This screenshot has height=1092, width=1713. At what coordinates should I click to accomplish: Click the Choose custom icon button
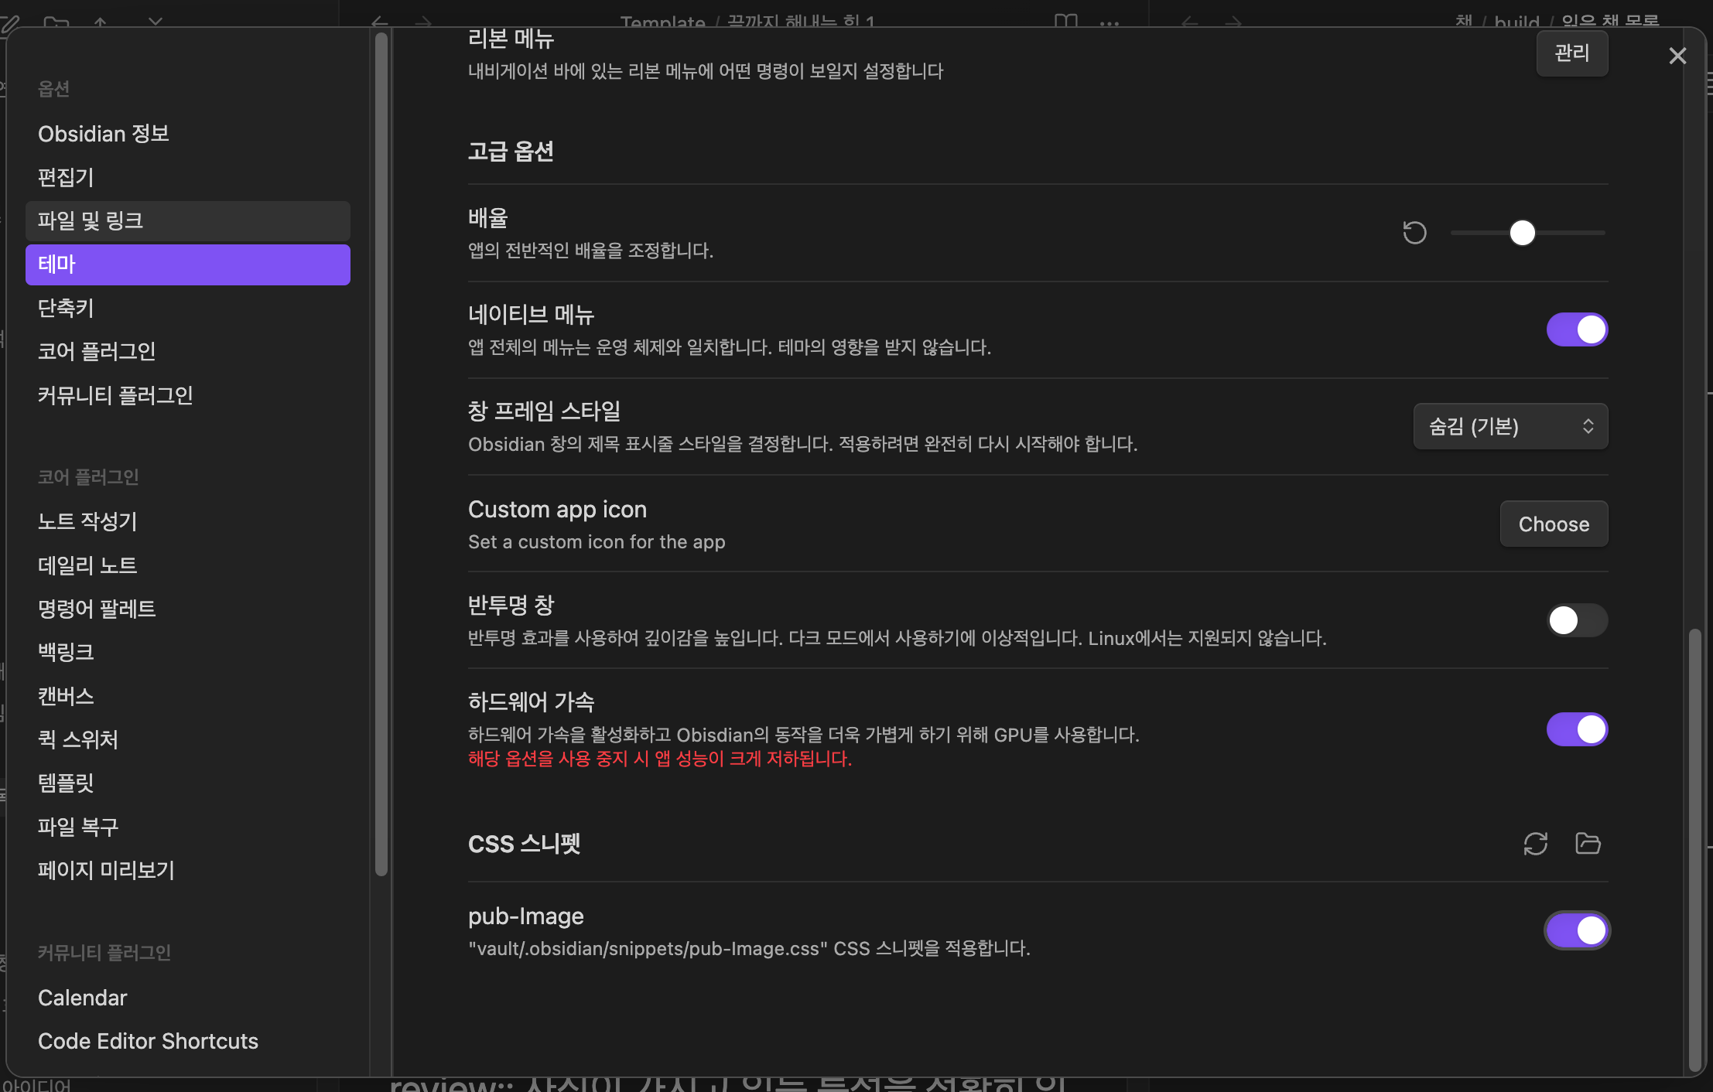pyautogui.click(x=1554, y=524)
